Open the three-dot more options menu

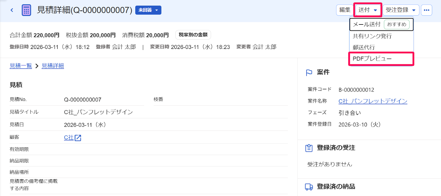click(x=426, y=10)
